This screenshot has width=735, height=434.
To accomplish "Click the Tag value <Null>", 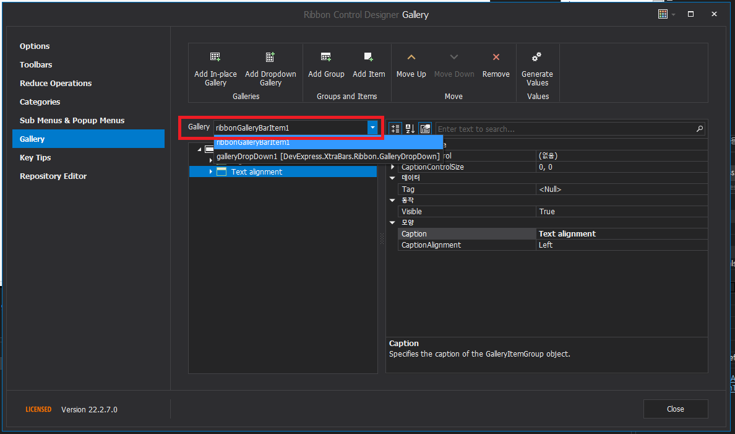I will coord(622,189).
